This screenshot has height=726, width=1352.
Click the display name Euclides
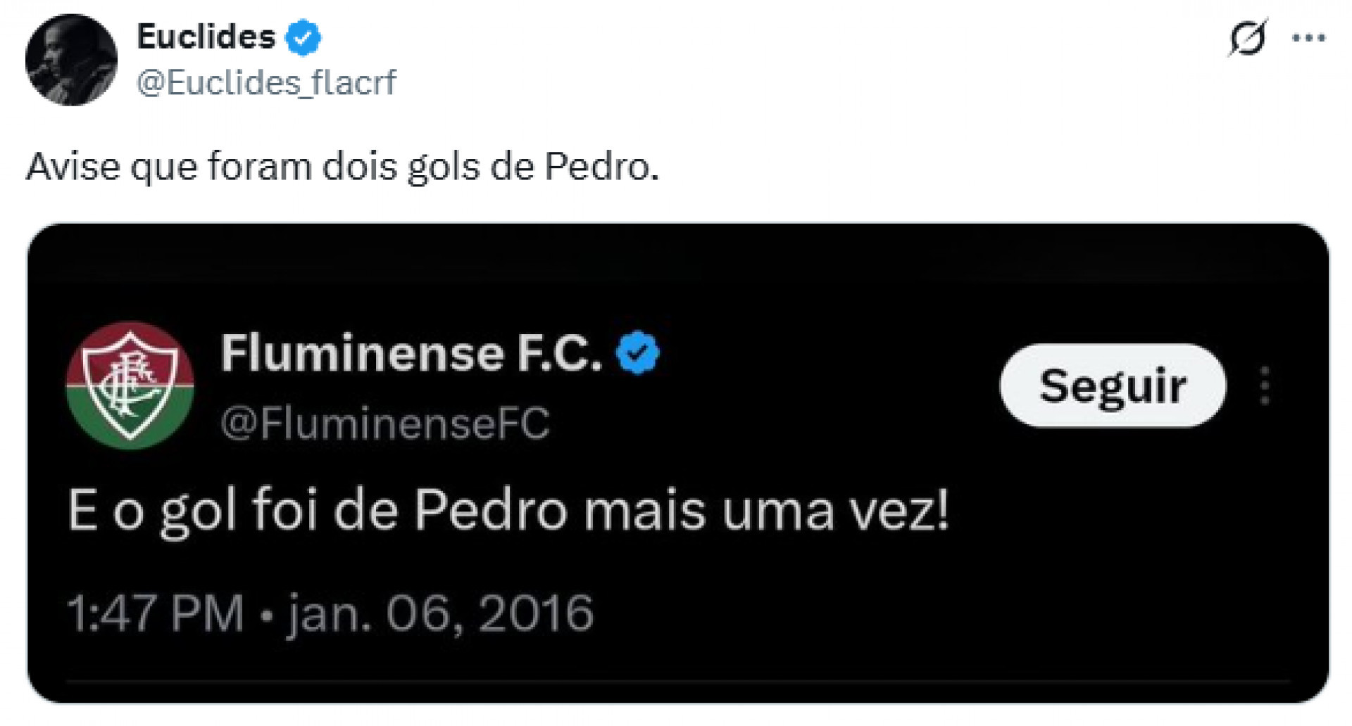tap(204, 37)
